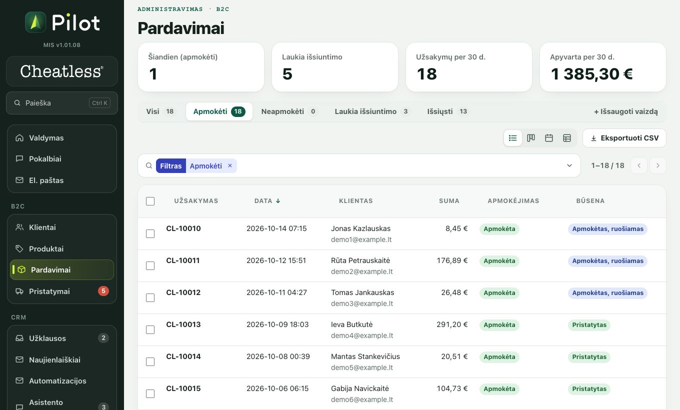The height and width of the screenshot is (410, 680).
Task: Sort by Suma column header
Action: point(449,201)
